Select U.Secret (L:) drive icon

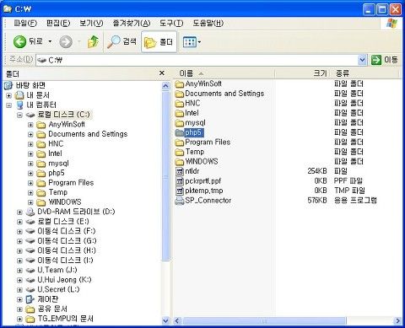[30, 290]
